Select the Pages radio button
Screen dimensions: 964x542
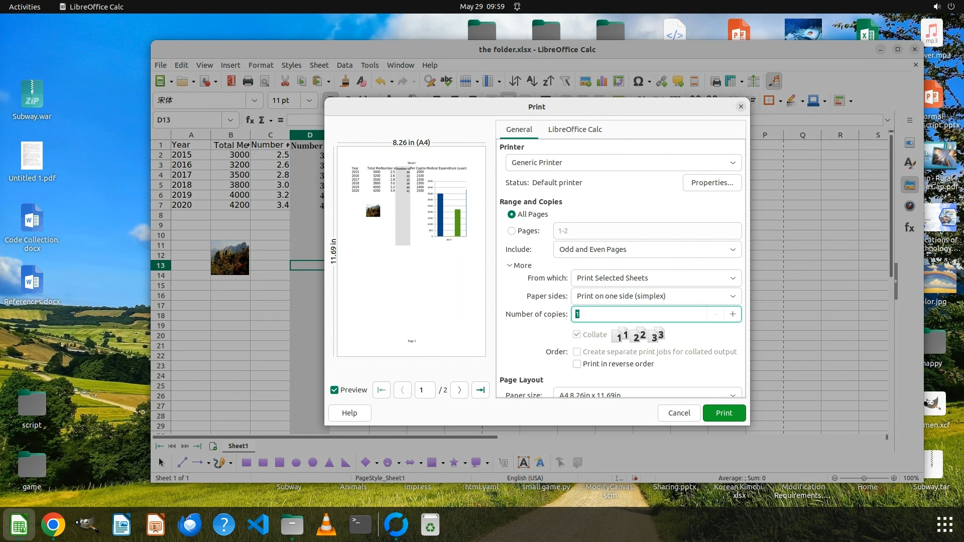[x=511, y=231]
